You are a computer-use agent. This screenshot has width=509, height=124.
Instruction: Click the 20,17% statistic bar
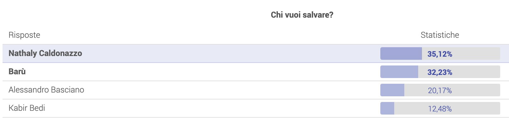point(440,90)
